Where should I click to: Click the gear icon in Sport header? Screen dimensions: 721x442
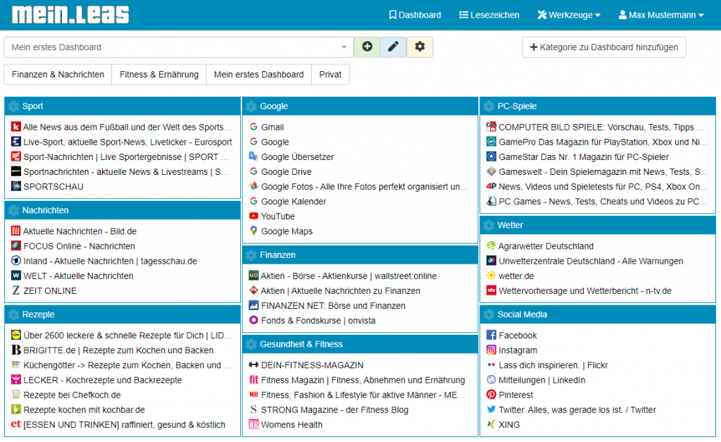[13, 106]
